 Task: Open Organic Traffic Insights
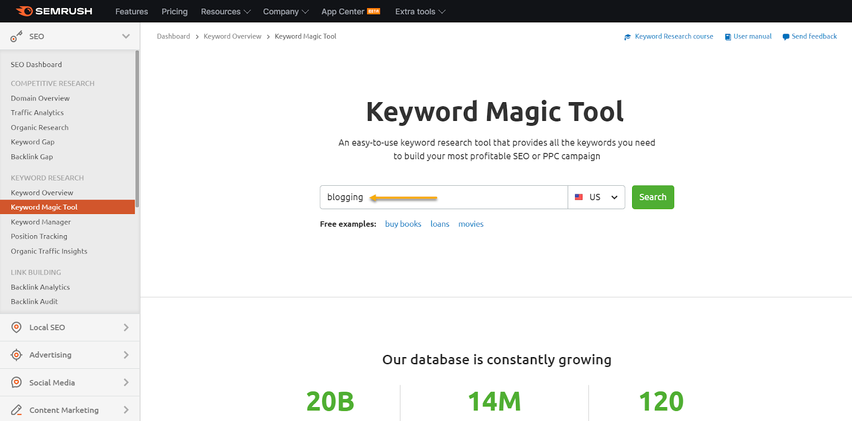[x=49, y=251]
